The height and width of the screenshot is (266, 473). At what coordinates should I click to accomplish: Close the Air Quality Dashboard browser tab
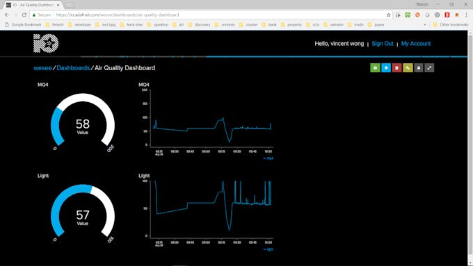tap(58, 5)
